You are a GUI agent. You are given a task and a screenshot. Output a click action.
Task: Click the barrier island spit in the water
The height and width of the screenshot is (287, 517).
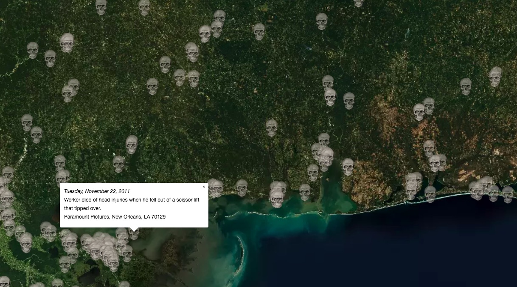(x=238, y=259)
